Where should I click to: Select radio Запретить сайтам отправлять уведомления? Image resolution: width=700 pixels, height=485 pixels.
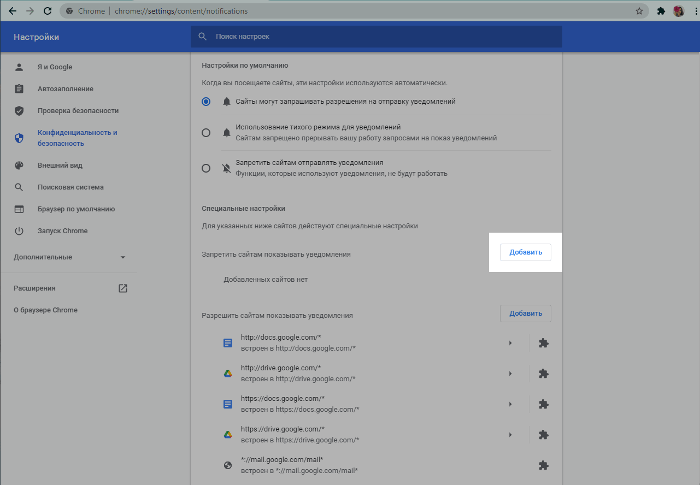206,168
